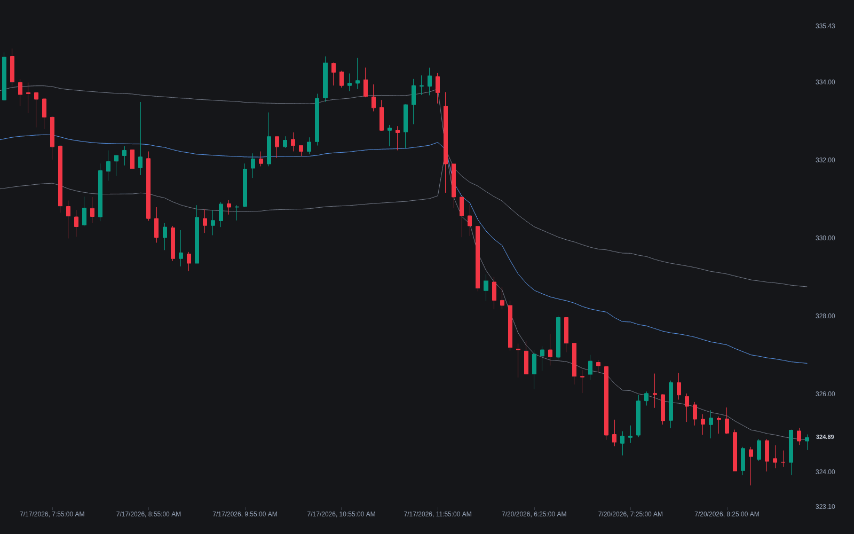Viewport: 854px width, 534px height.
Task: Click the 7/17/2026, 7:55:00 AM time label
Action: (52, 514)
